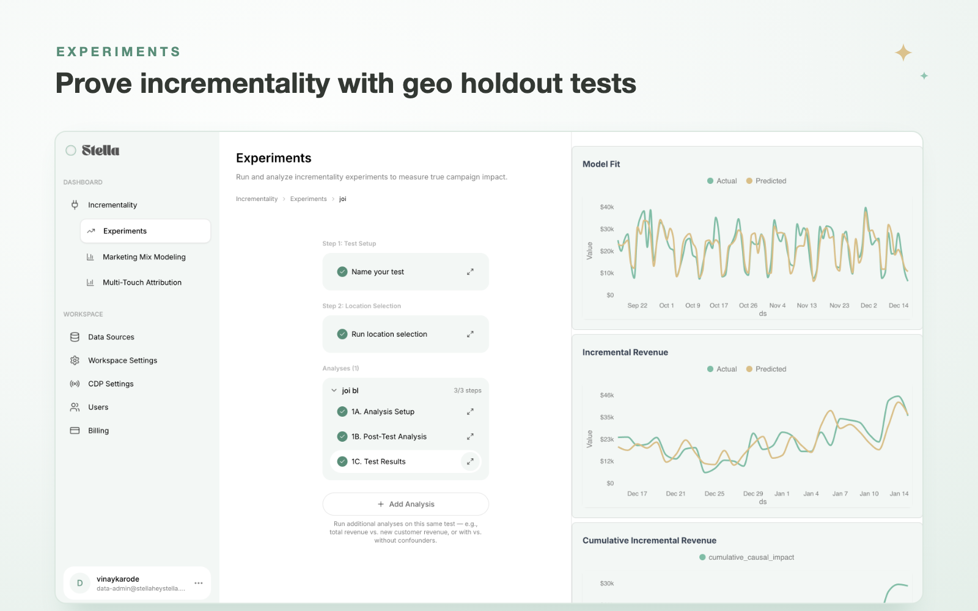Viewport: 978px width, 611px height.
Task: Click the joi breadcrumb
Action: [343, 199]
